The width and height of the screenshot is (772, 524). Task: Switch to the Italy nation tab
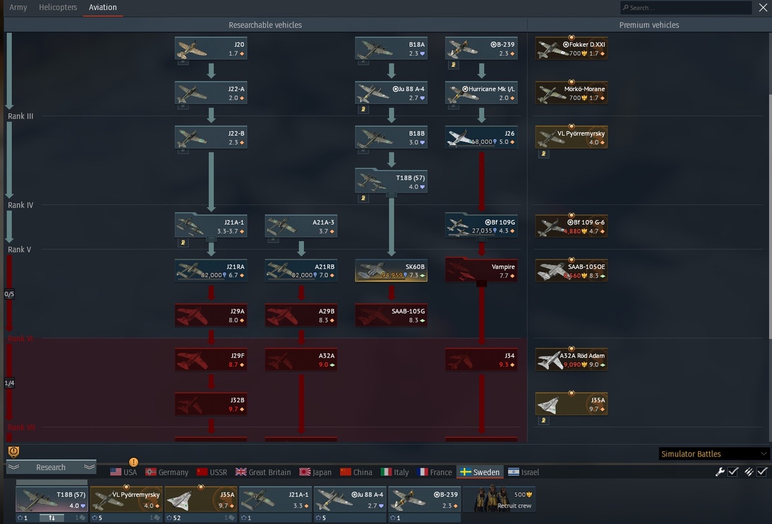(395, 472)
